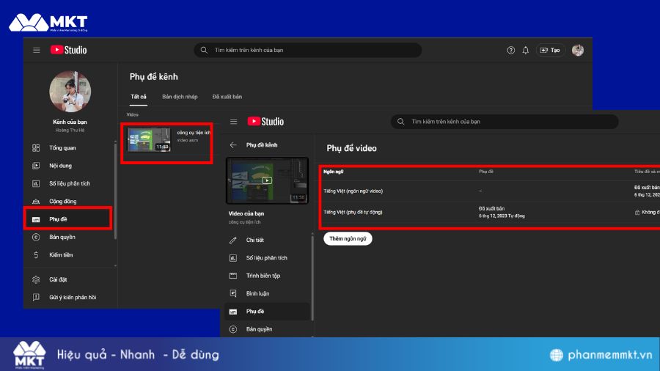Screen dimensions: 660x371
Task: Open hamburger menu in front Studio window
Action: [234, 122]
